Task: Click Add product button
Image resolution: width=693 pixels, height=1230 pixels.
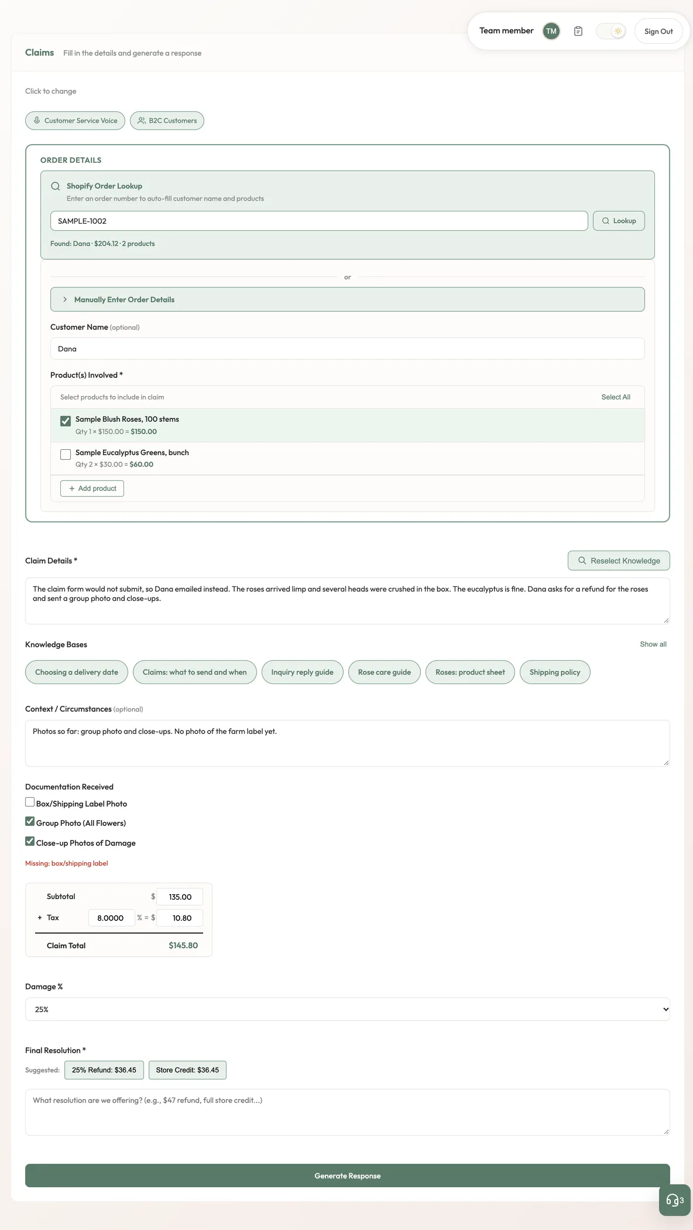Action: click(x=92, y=488)
